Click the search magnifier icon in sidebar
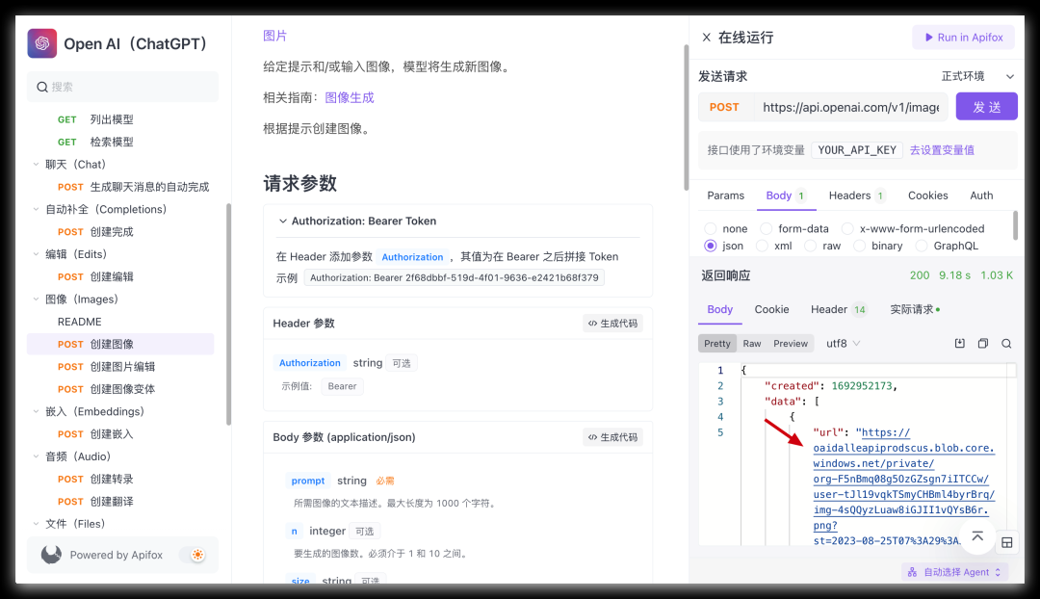Viewport: 1040px width, 599px height. tap(42, 87)
